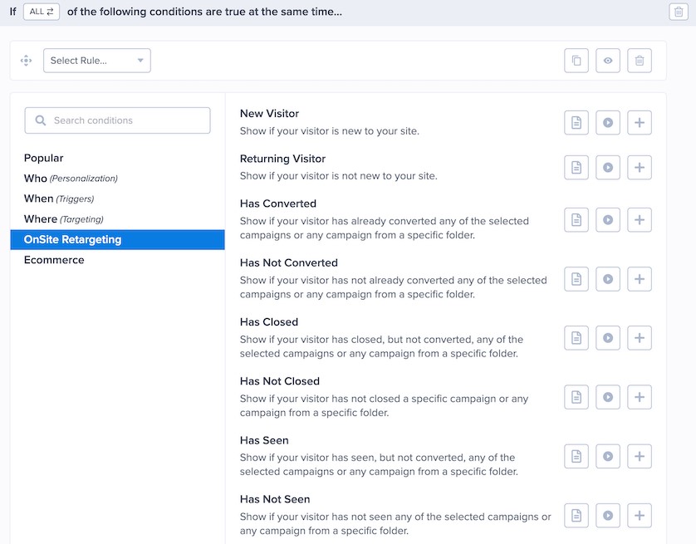696x544 pixels.
Task: Click the Has Converted rule title
Action: (278, 203)
